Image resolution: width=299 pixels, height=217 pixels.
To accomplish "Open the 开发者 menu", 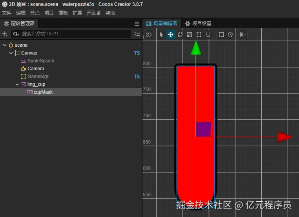I will (x=93, y=13).
